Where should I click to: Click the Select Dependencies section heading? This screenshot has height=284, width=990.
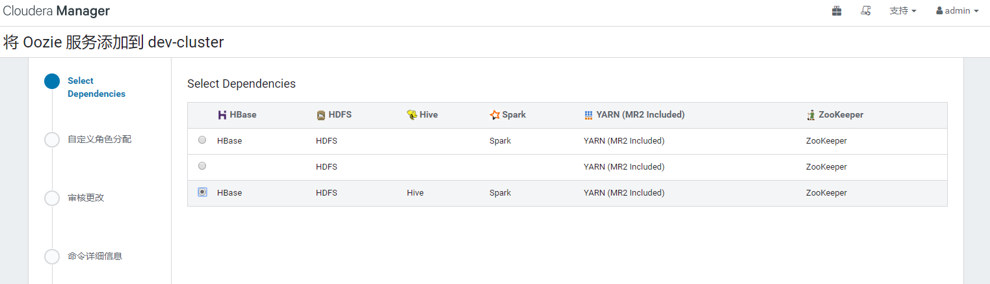[x=241, y=84]
